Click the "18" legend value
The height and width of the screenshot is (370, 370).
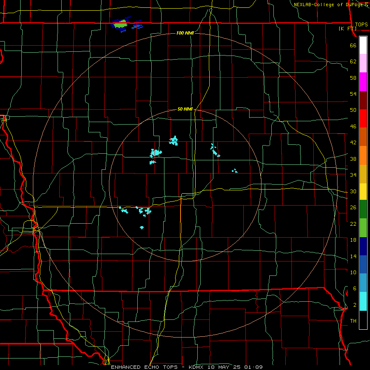(353, 240)
